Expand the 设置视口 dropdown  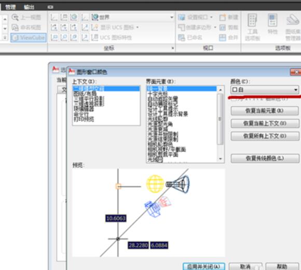[211, 17]
